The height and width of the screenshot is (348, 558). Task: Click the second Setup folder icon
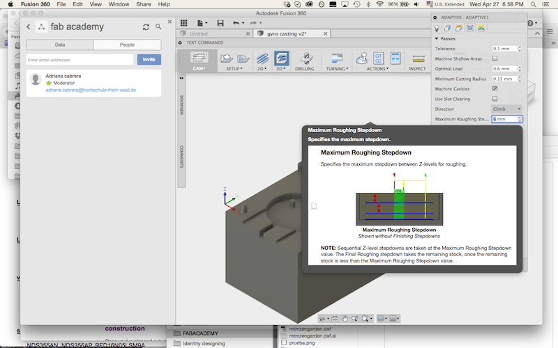click(x=243, y=58)
